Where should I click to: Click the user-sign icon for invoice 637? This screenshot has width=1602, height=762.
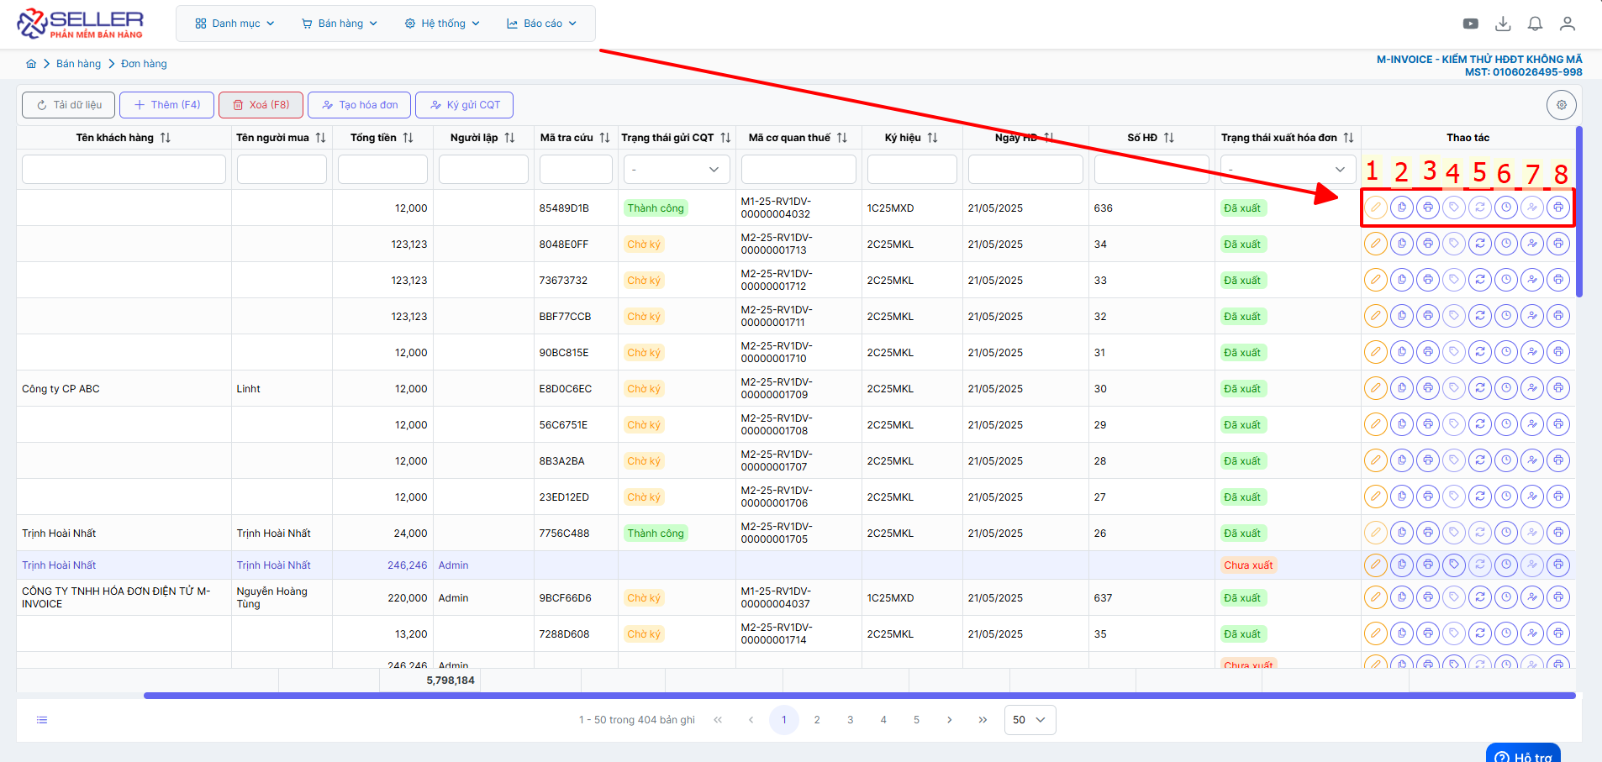click(1531, 598)
